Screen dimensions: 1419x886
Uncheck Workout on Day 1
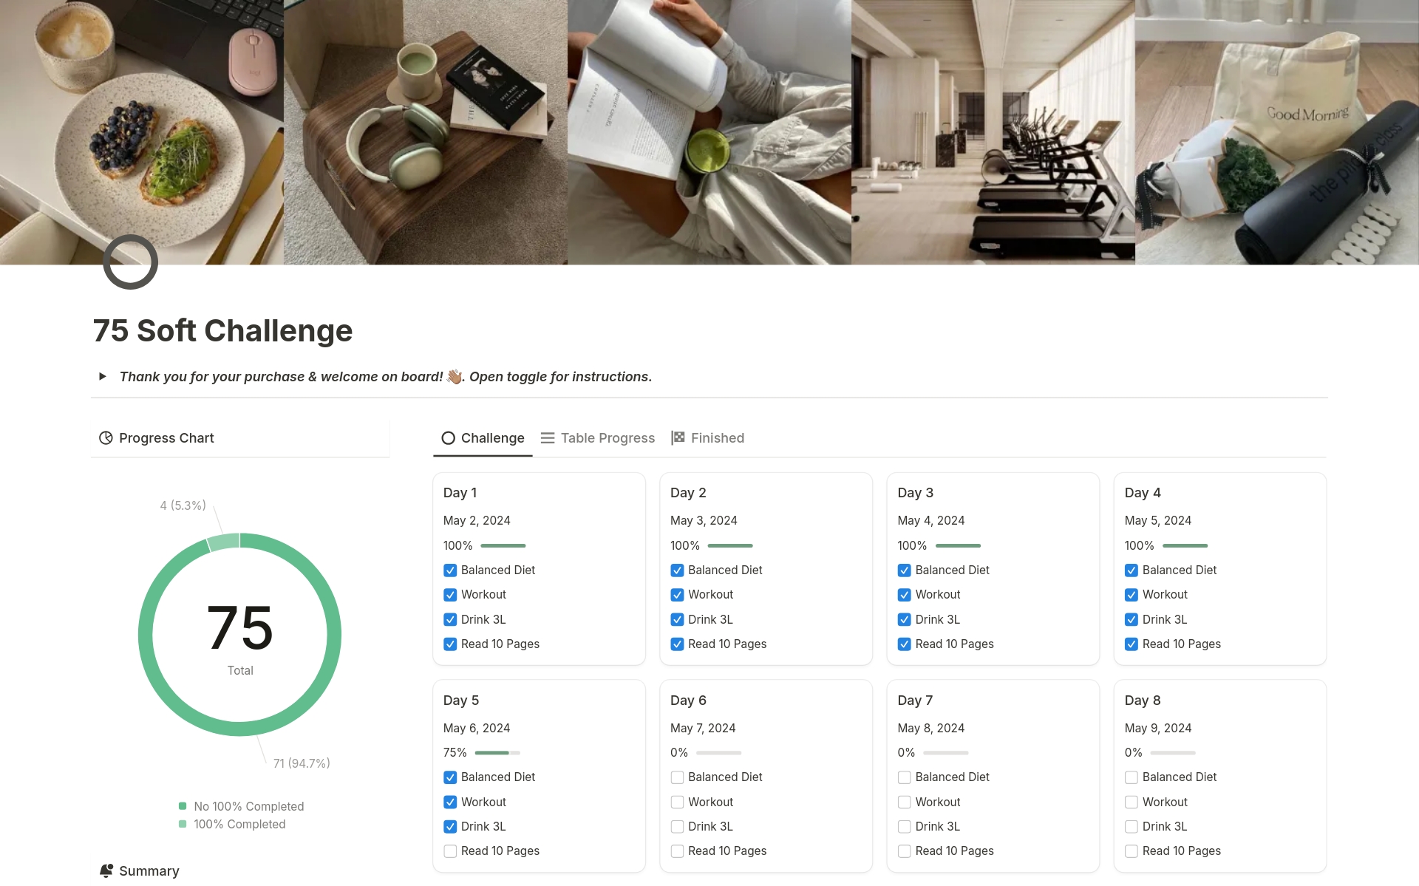(450, 594)
